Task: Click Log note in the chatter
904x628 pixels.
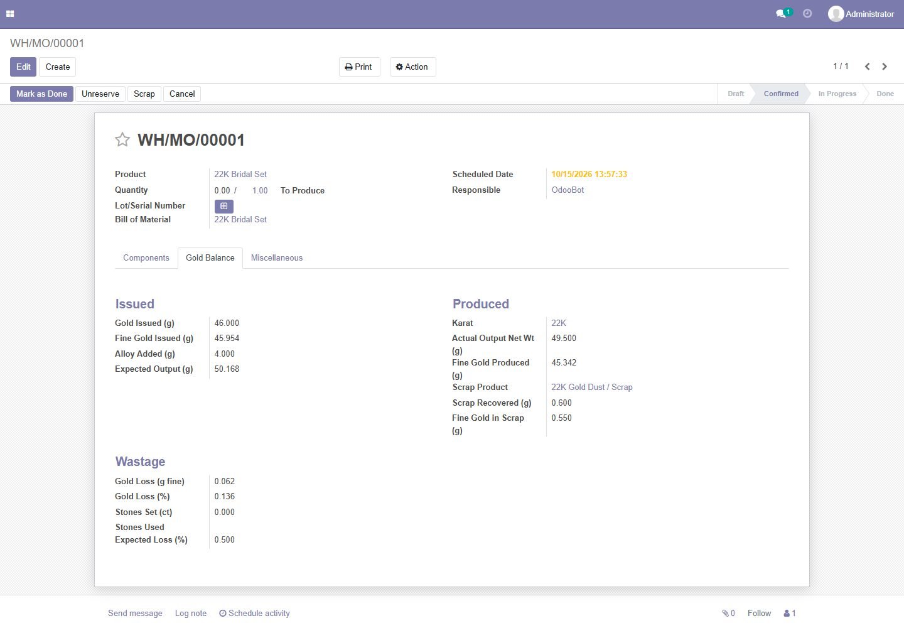Action: coord(191,614)
